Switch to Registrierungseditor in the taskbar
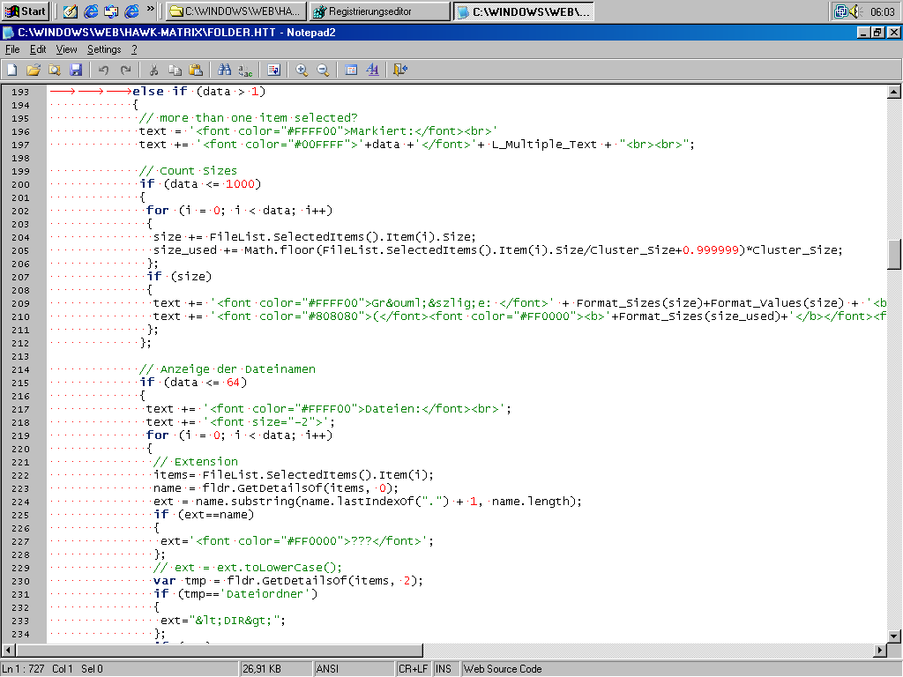The image size is (903, 677). pos(379,11)
